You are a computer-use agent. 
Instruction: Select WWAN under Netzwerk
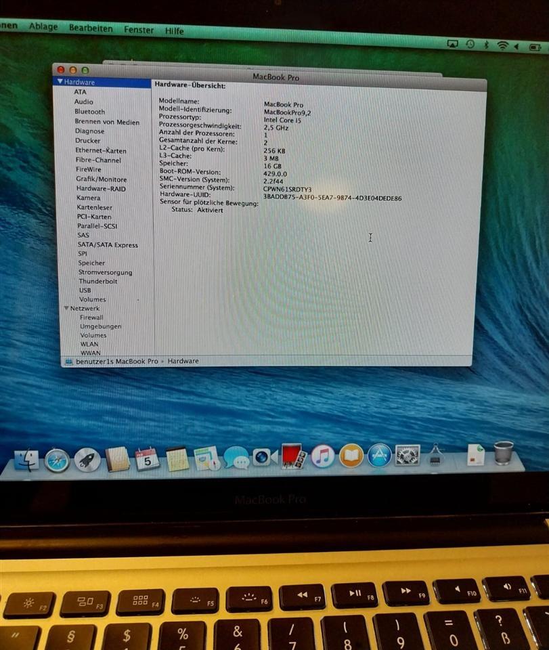[90, 353]
